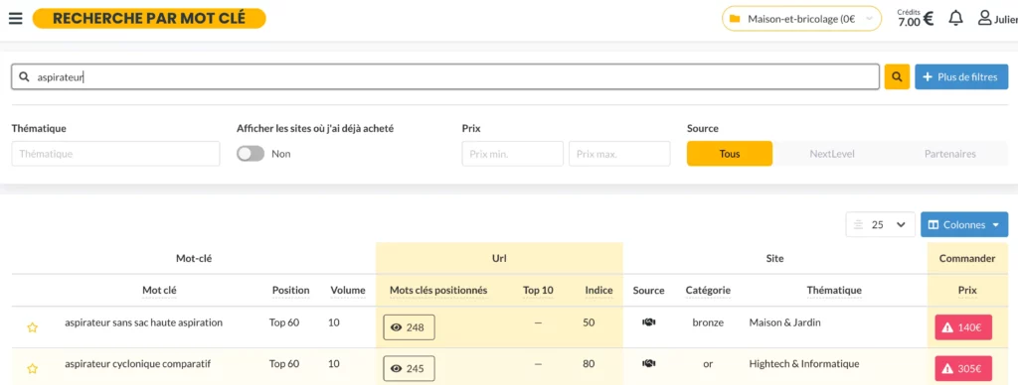This screenshot has height=385, width=1018.
Task: Sort by Position column
Action: point(290,291)
